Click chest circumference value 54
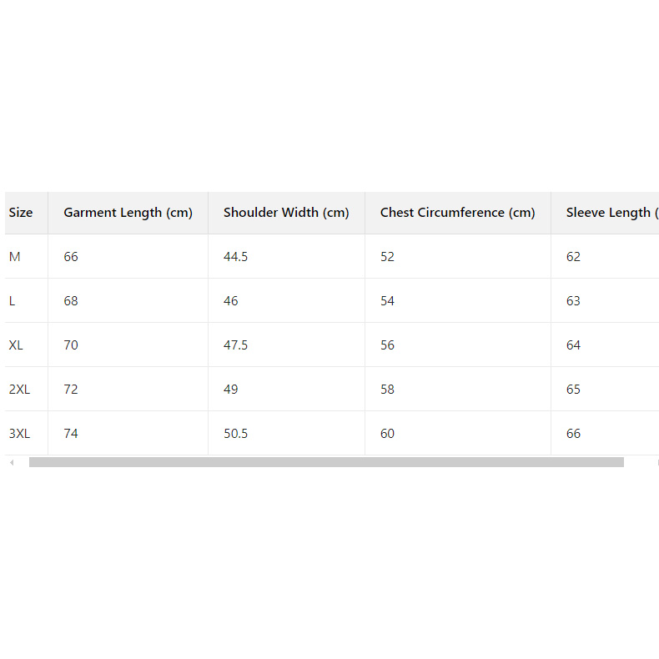The image size is (659, 659). (388, 301)
